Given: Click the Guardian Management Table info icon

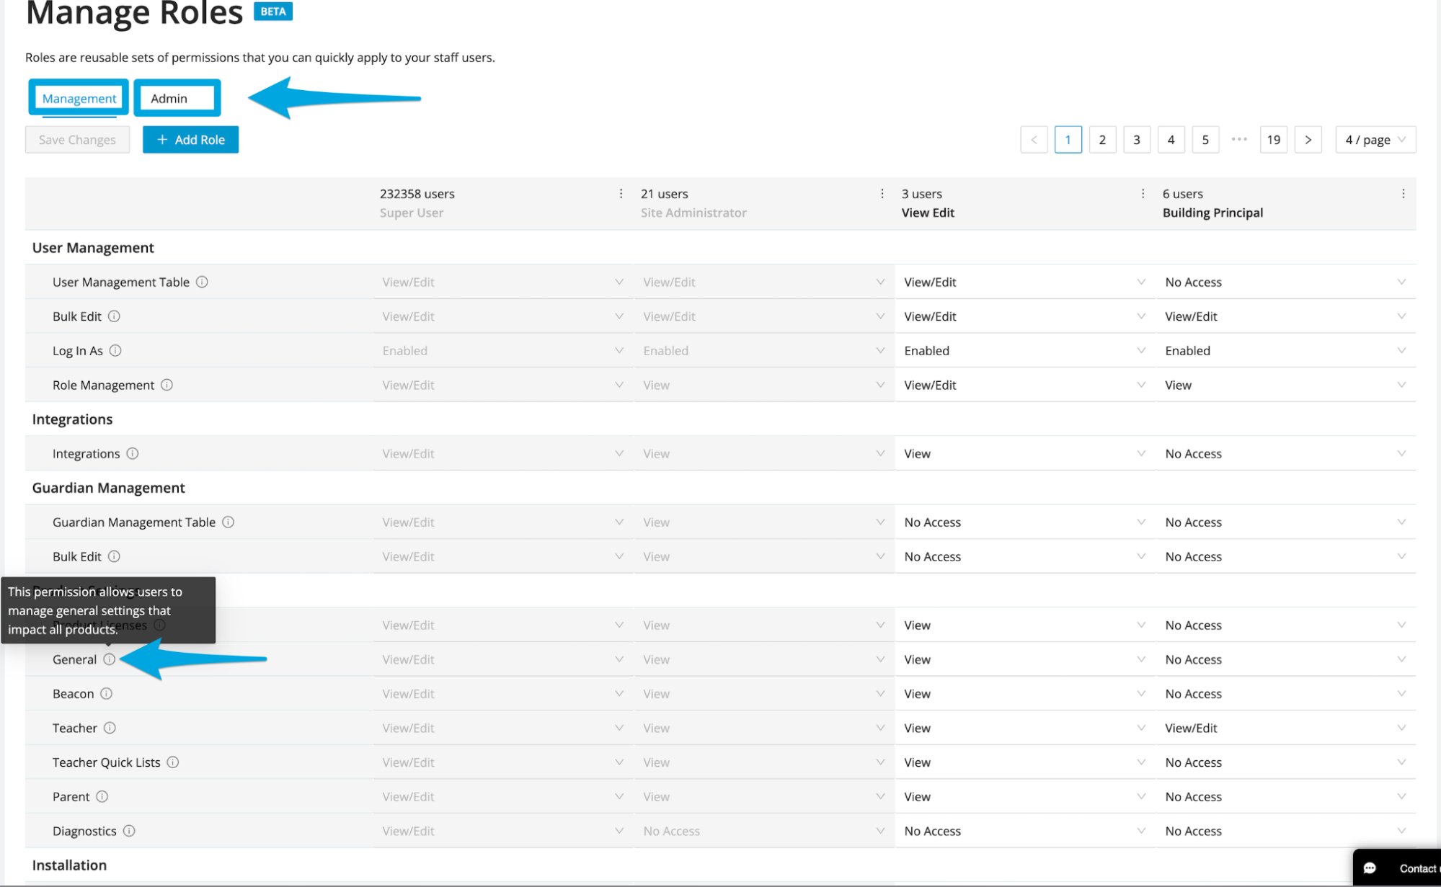Looking at the screenshot, I should tap(229, 522).
